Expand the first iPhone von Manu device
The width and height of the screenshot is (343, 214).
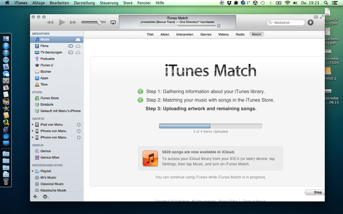33,131
